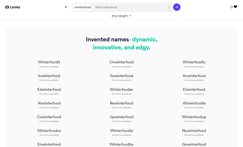Select the name Winterfoodup

coord(194,117)
